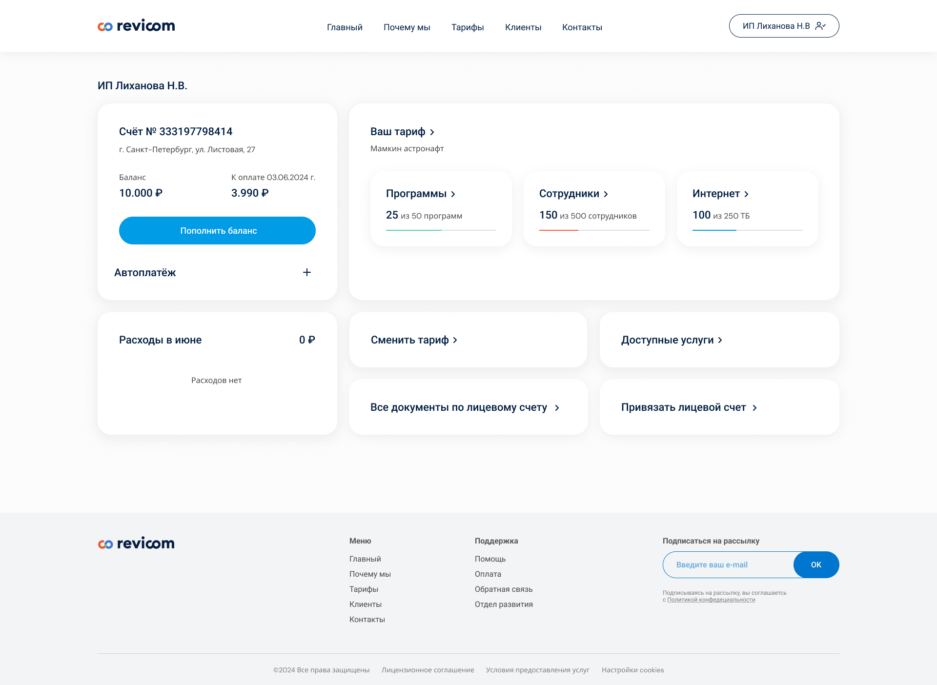Screen dimensions: 937x685
Task: Open Сотрудники via its chevron arrow
Action: point(606,194)
